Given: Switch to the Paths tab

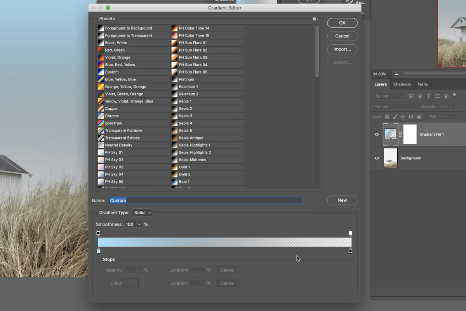Looking at the screenshot, I should pyautogui.click(x=423, y=84).
